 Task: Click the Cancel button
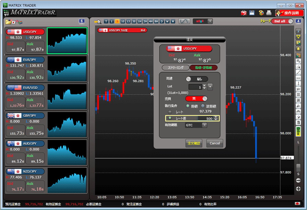coord(215,143)
